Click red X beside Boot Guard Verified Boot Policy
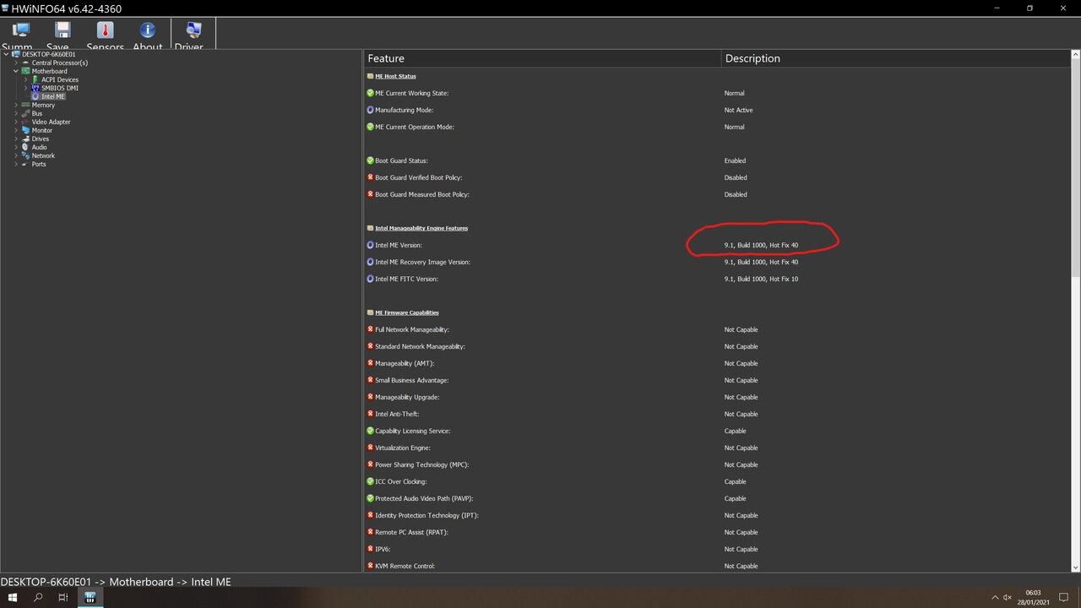The width and height of the screenshot is (1081, 608). click(370, 177)
